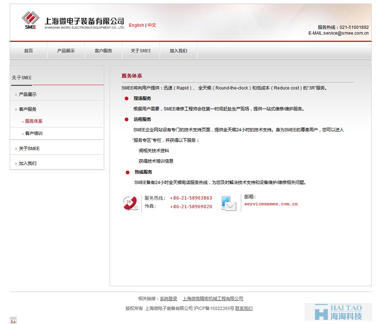Click the 服务体系 page heading
Screen dimensions: 376x324
132,76
